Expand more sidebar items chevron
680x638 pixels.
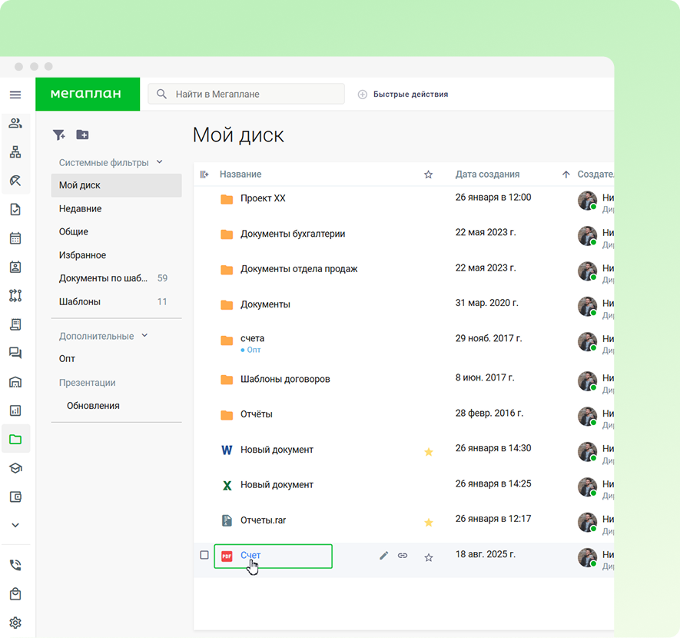(x=15, y=525)
